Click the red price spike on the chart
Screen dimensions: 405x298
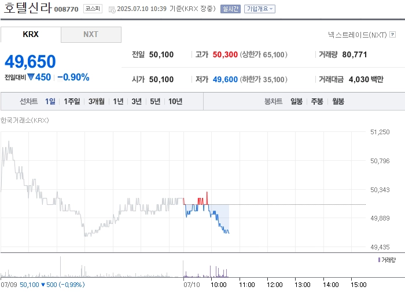[x=207, y=198]
